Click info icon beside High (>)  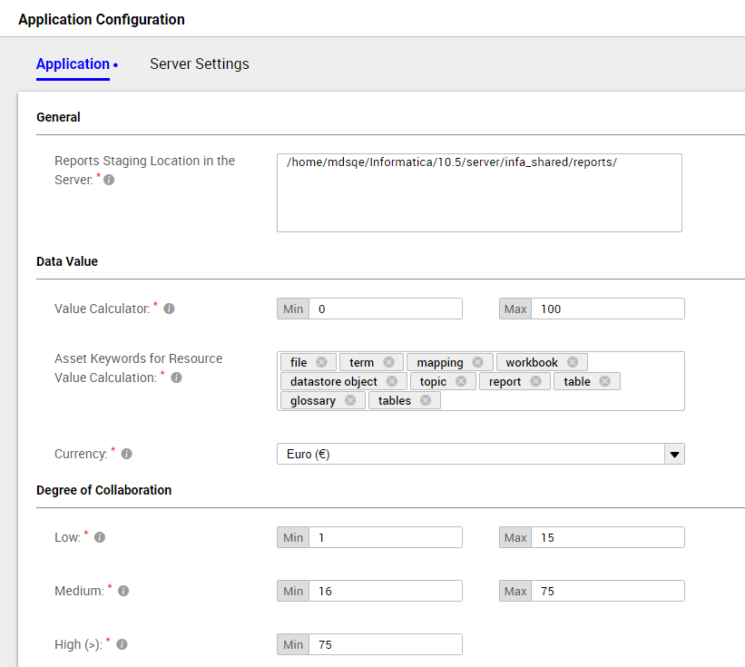(123, 644)
